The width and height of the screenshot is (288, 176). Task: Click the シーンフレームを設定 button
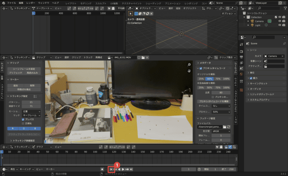[24, 68]
